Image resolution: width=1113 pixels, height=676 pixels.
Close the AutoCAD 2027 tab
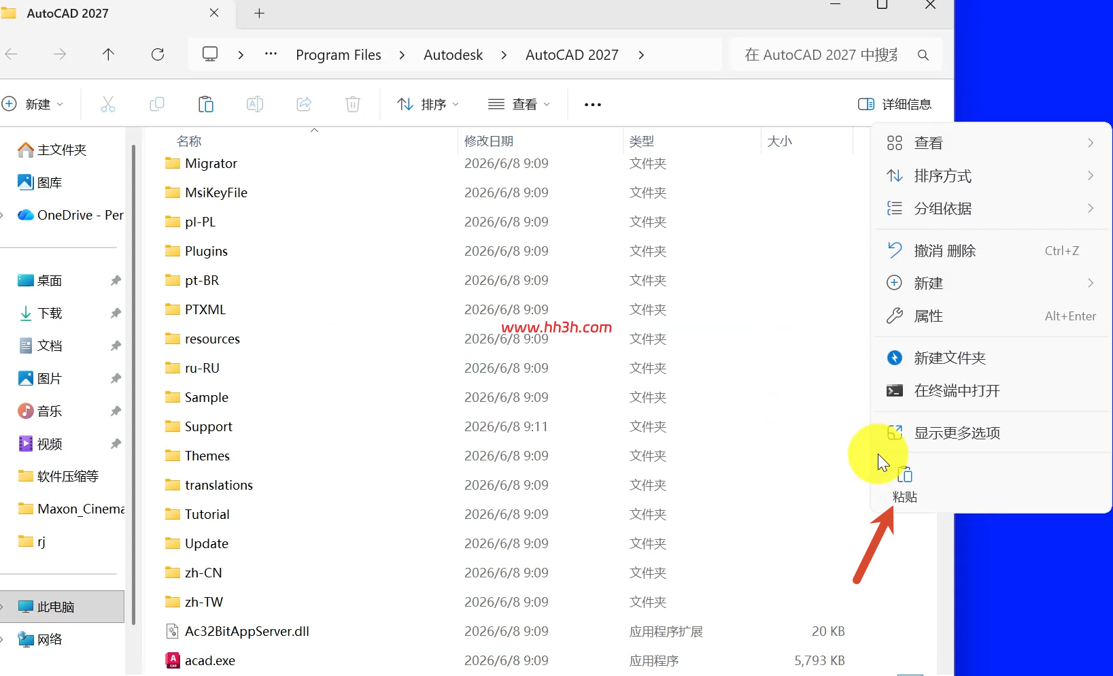click(214, 13)
